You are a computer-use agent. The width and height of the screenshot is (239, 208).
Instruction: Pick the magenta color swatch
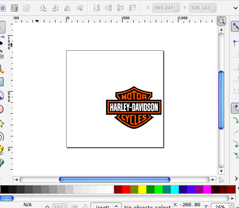coord(207,189)
